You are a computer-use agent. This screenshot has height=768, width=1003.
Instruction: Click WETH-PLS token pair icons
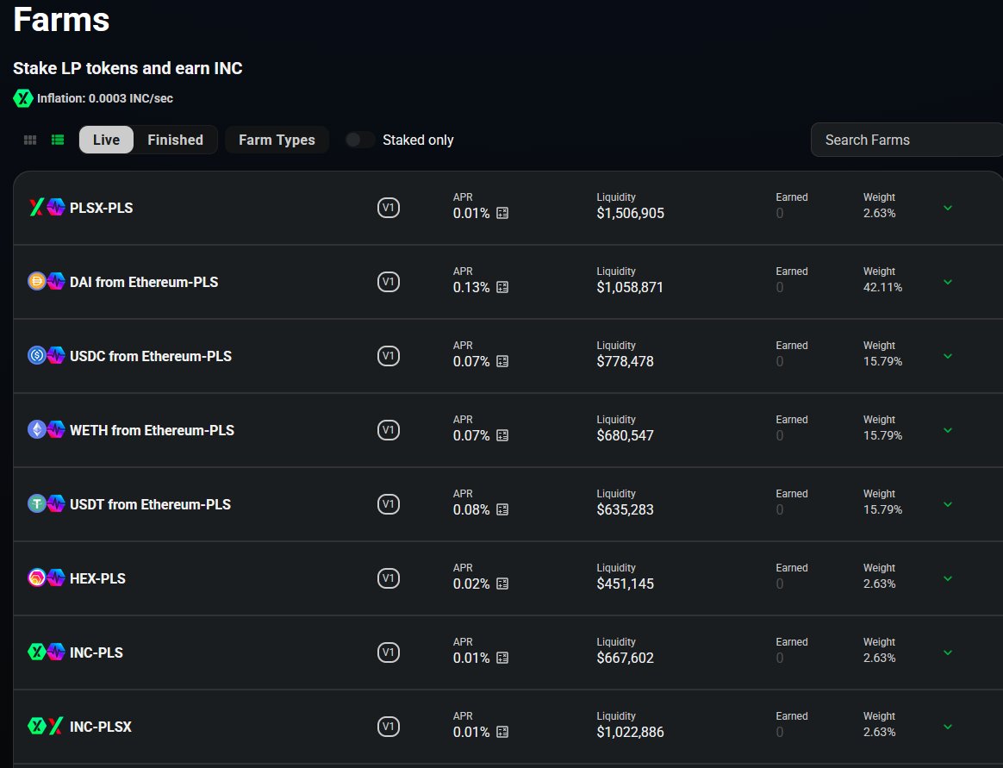47,430
